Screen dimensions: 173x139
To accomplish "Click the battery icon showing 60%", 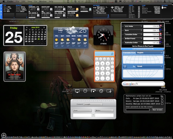I will pyautogui.click(x=162, y=8).
